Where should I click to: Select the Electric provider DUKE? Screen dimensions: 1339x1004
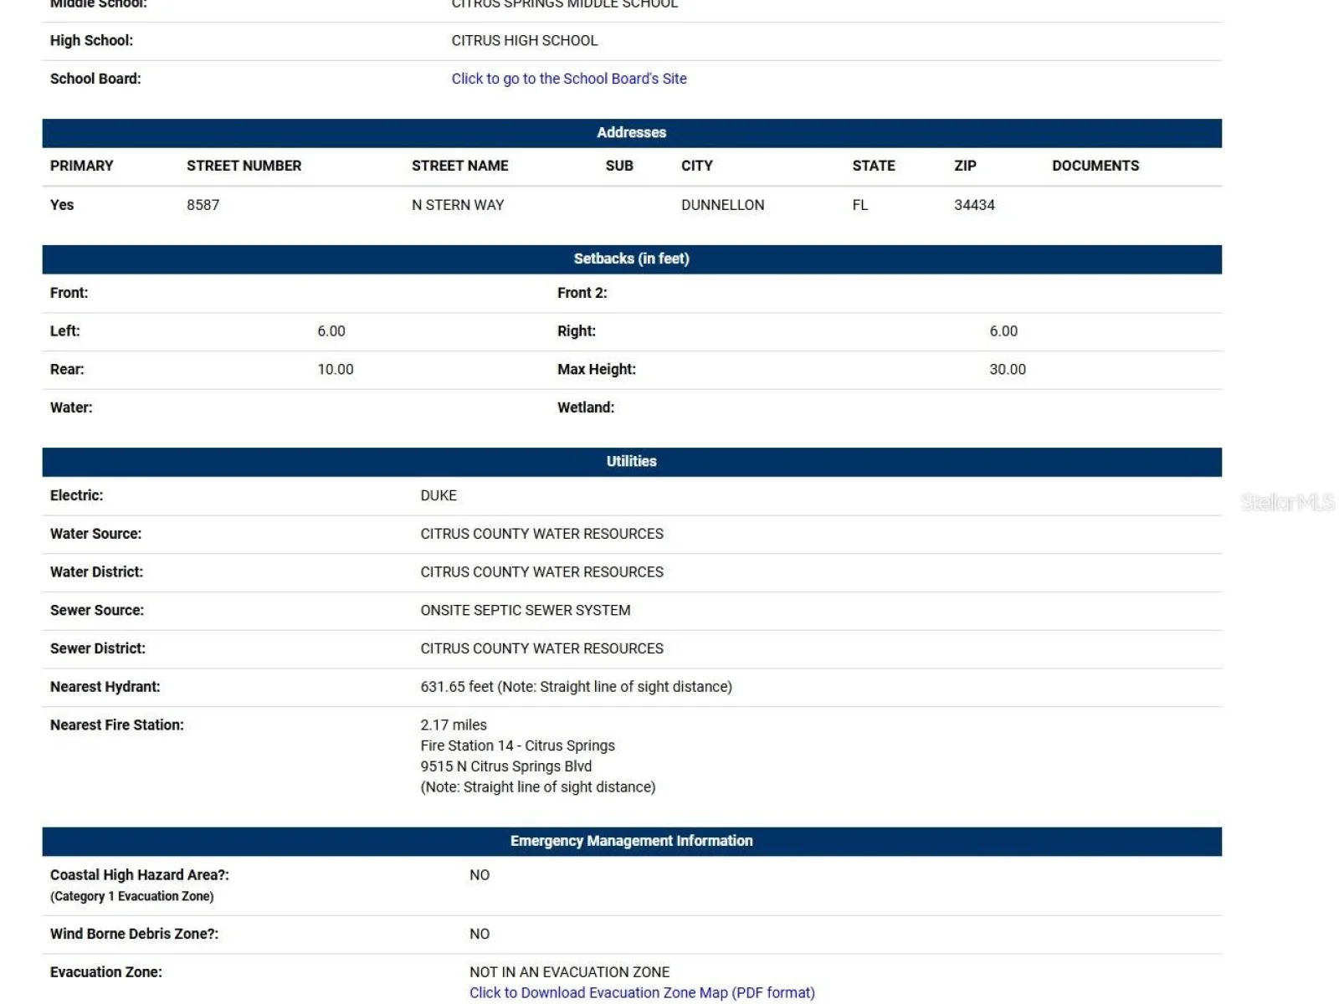[x=439, y=496]
